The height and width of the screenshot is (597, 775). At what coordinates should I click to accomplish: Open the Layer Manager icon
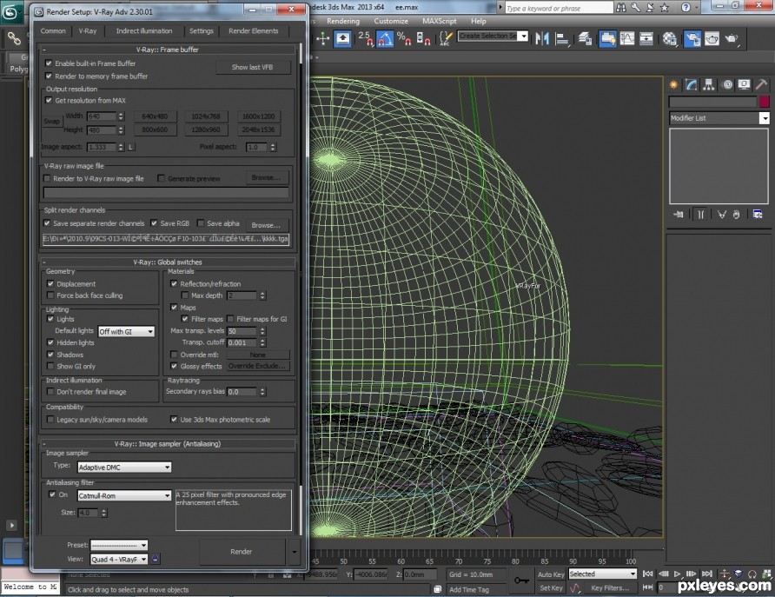pos(586,38)
